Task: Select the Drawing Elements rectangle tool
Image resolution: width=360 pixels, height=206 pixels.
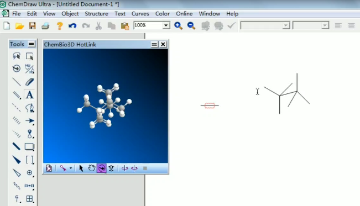Action: (x=29, y=146)
